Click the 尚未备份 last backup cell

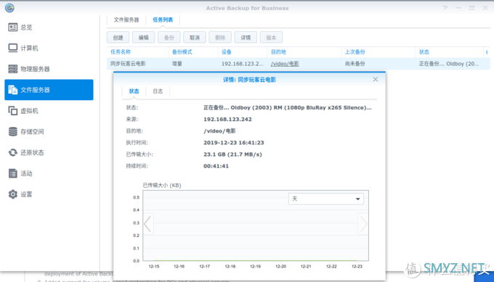pyautogui.click(x=355, y=64)
